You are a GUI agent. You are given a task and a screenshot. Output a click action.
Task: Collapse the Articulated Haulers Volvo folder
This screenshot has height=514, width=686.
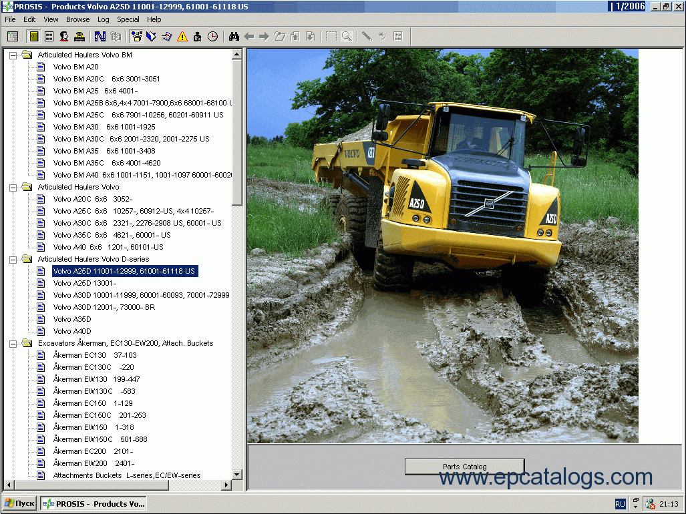[13, 188]
